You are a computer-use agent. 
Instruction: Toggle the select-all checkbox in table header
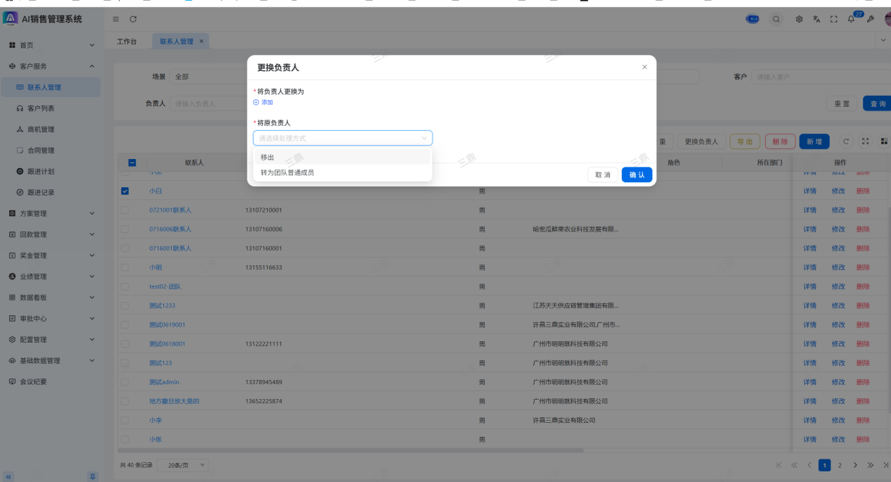132,163
